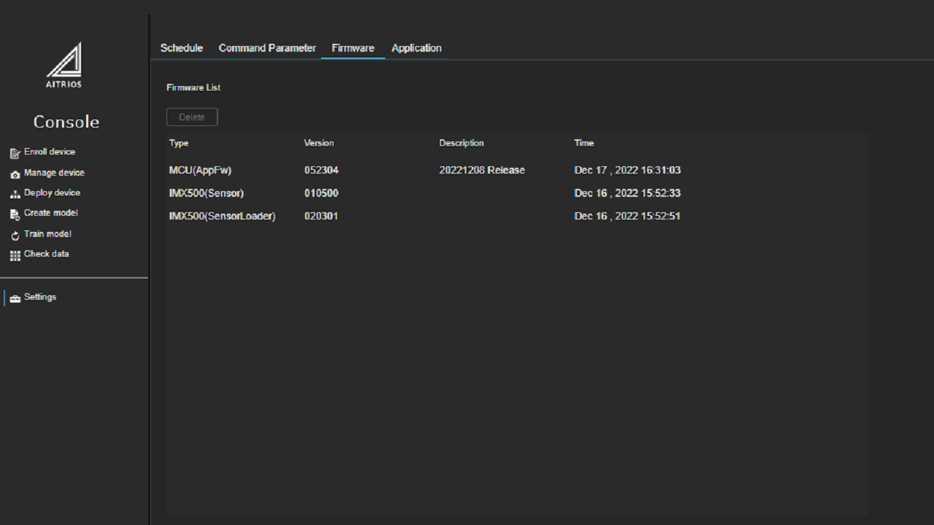Select the MCU(AppFw) firmware row

coord(517,170)
